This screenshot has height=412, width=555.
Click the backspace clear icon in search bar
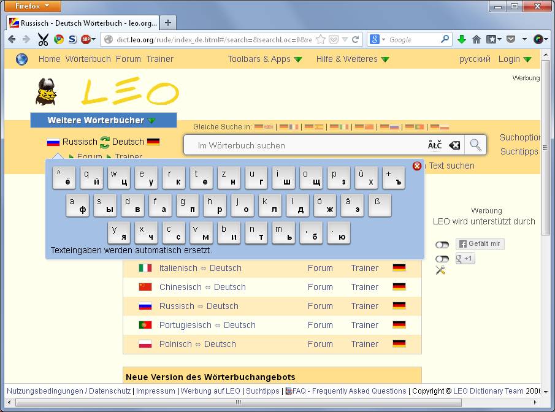pyautogui.click(x=454, y=145)
